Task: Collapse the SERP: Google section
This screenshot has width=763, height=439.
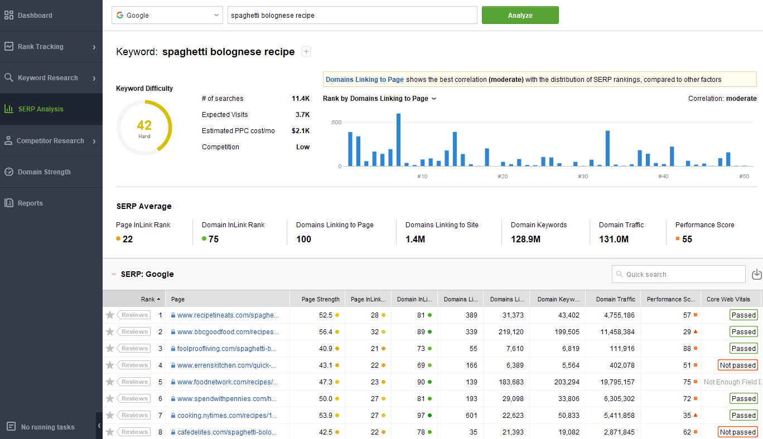Action: [114, 274]
